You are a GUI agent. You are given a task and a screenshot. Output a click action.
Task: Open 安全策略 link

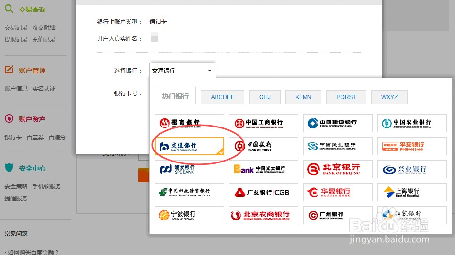[16, 186]
